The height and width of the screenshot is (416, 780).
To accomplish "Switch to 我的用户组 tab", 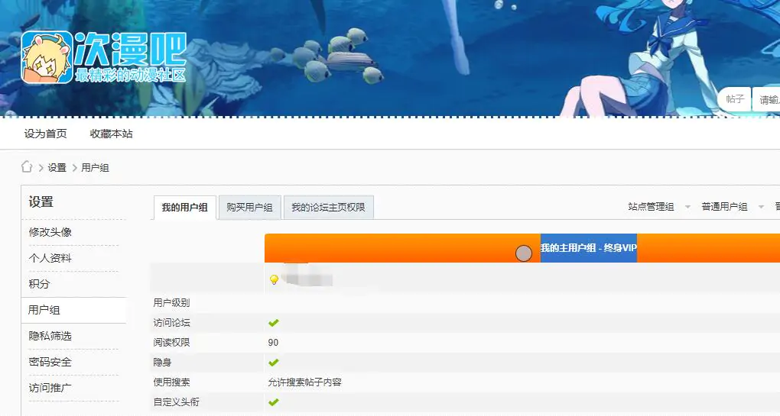I will pyautogui.click(x=184, y=208).
